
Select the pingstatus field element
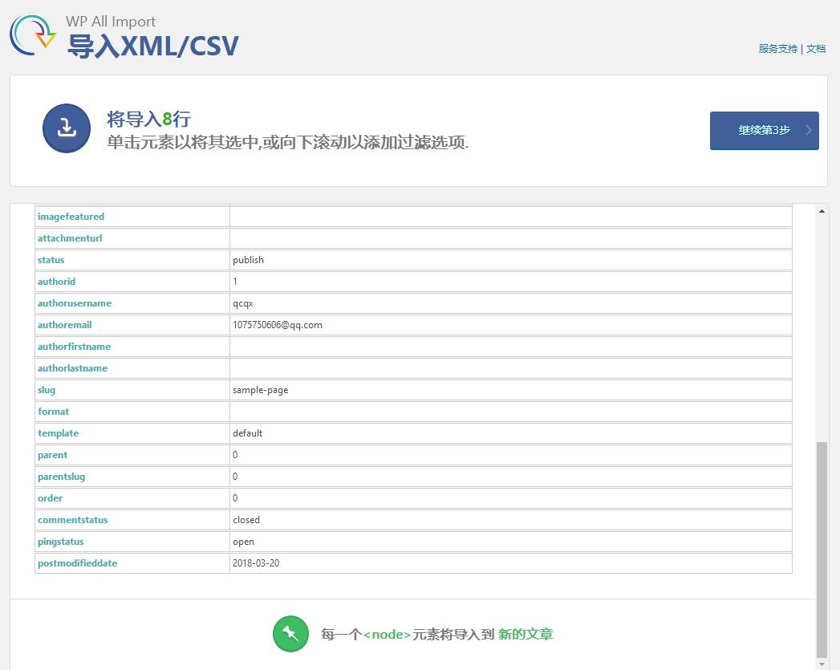pos(60,541)
